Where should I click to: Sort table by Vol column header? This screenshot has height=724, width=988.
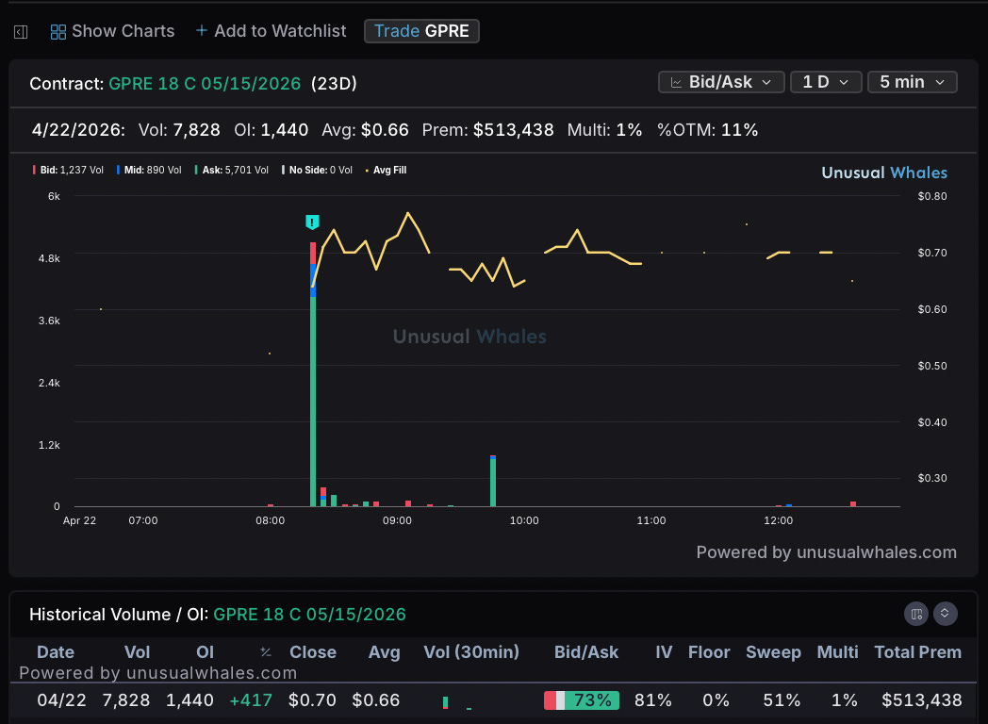click(137, 652)
